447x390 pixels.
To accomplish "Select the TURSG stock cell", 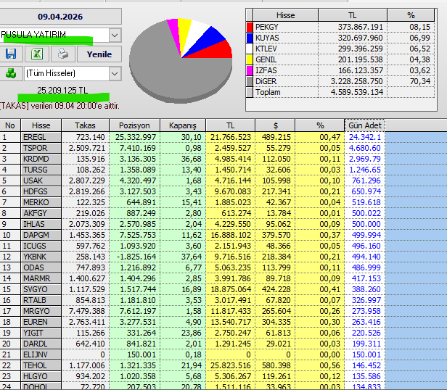I will [41, 170].
